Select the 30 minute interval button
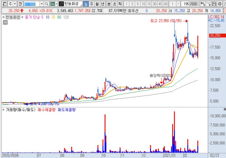The height and width of the screenshot is (158, 226). point(155,4)
